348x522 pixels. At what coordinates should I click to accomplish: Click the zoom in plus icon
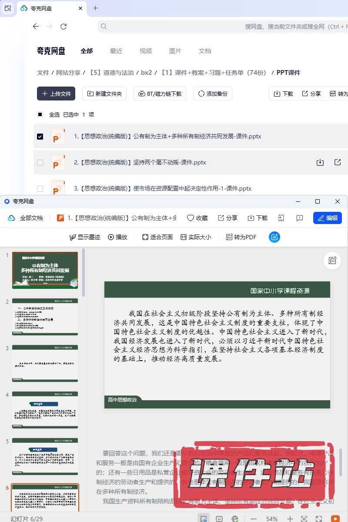290,519
